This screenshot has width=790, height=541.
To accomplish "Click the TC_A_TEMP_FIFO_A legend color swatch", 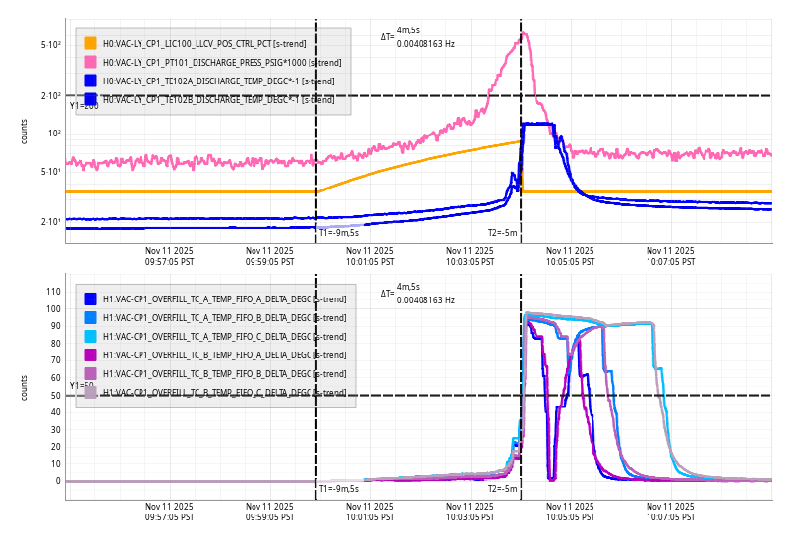I will (90, 298).
